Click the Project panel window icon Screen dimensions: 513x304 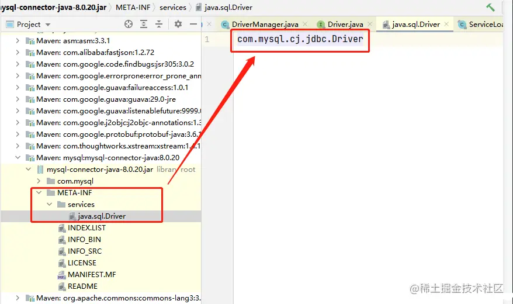(10, 24)
